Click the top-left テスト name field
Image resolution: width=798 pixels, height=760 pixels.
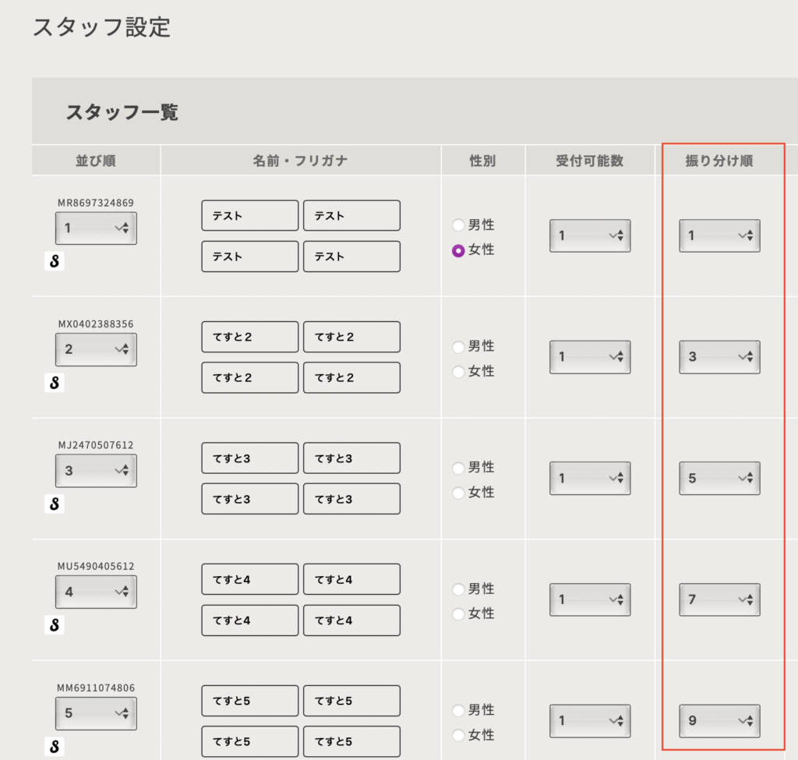249,216
